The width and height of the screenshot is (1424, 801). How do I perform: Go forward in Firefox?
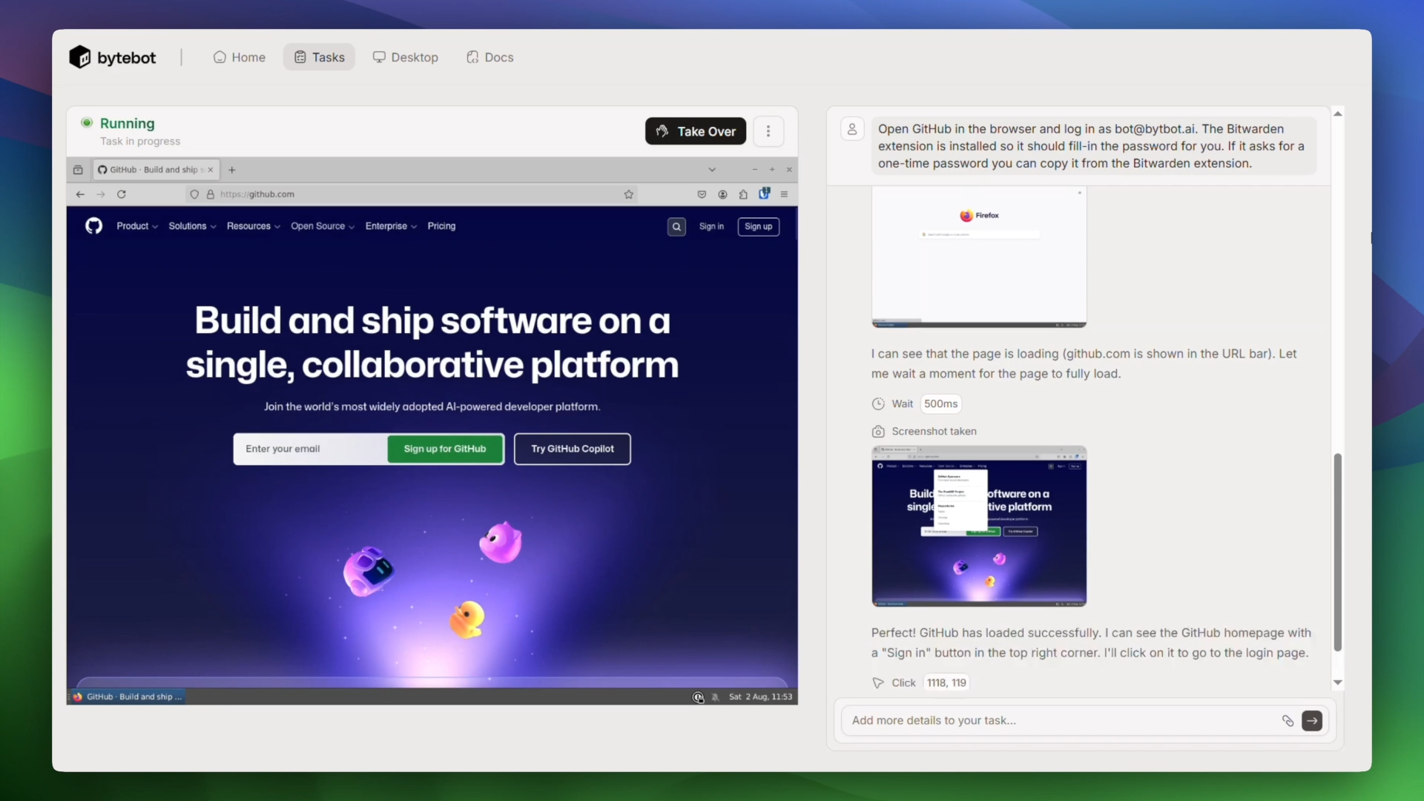(101, 194)
